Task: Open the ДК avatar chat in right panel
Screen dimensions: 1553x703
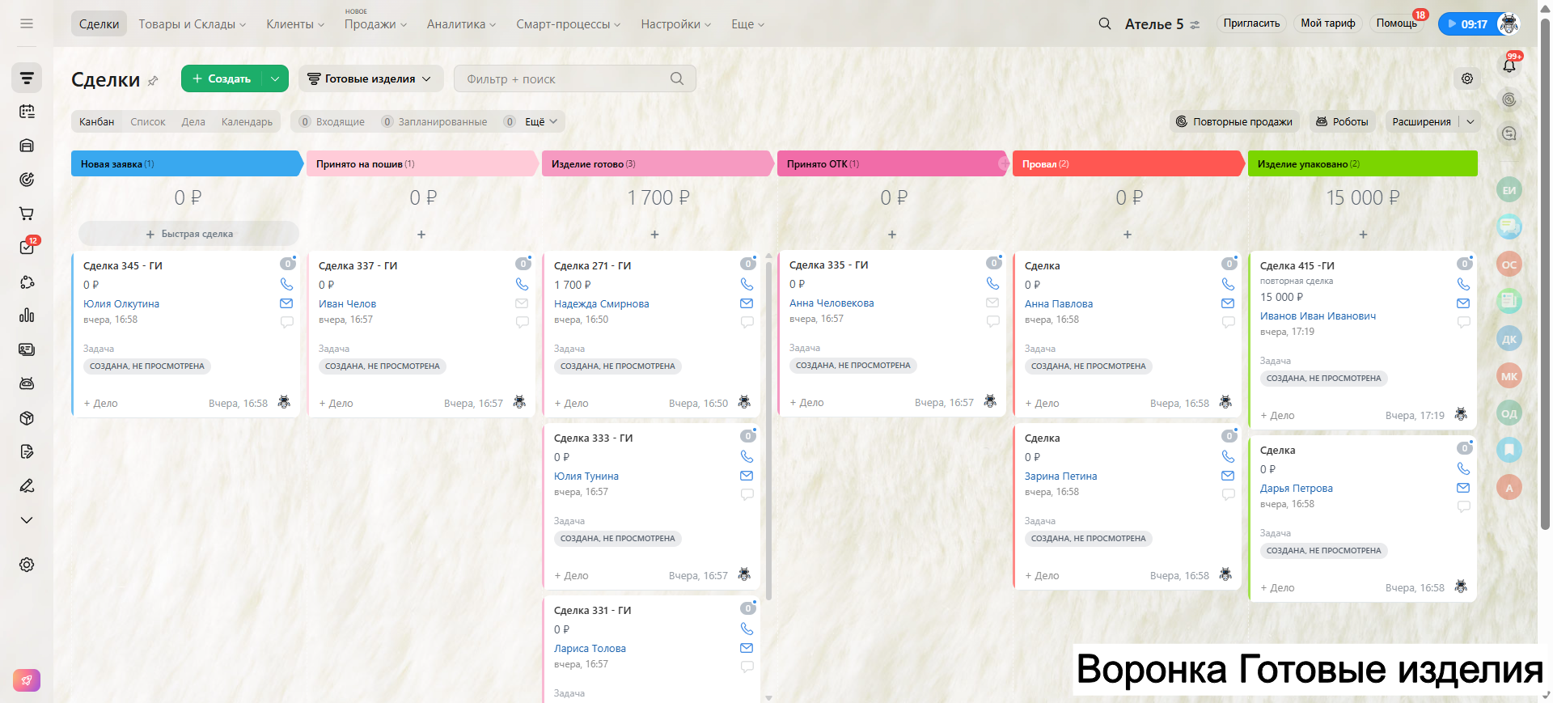Action: coord(1509,339)
